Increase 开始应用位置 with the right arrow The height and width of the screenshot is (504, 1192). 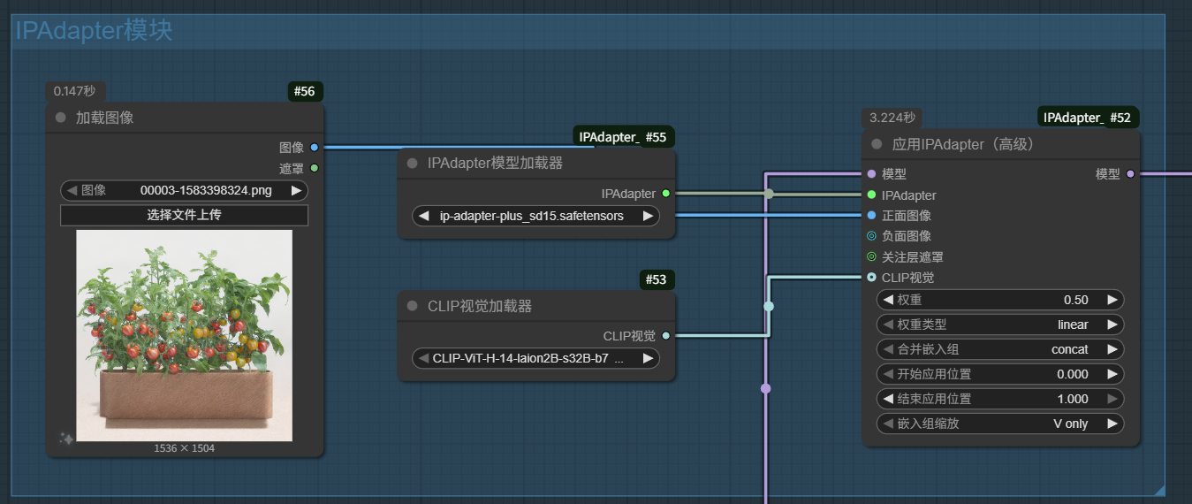(1112, 374)
